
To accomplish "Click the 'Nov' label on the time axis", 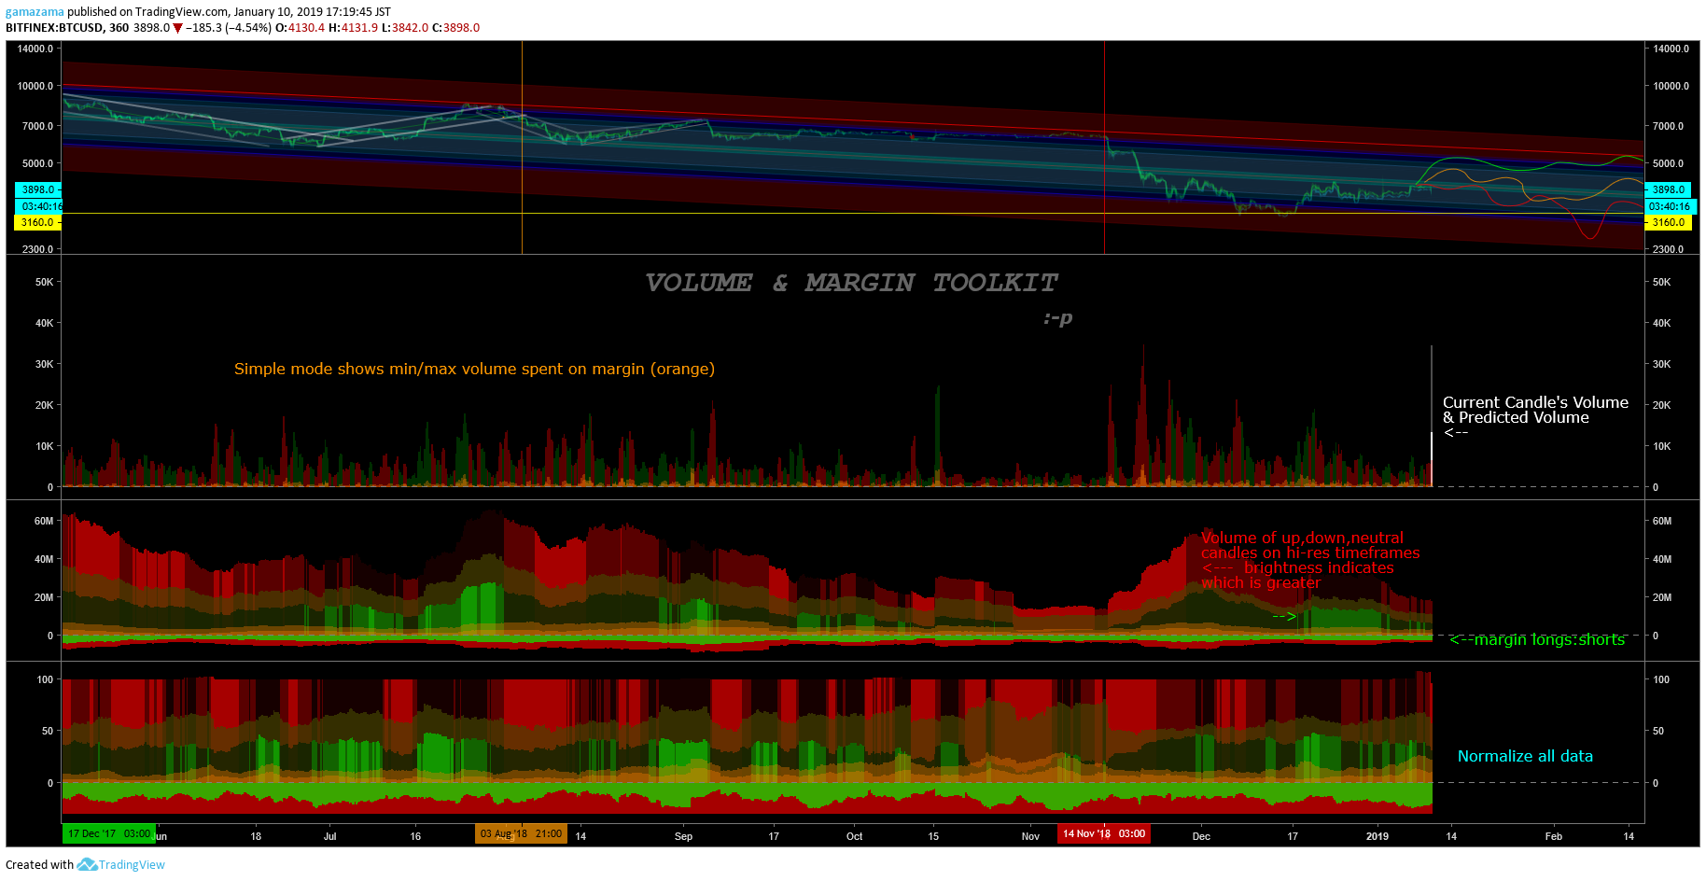I will [1030, 836].
